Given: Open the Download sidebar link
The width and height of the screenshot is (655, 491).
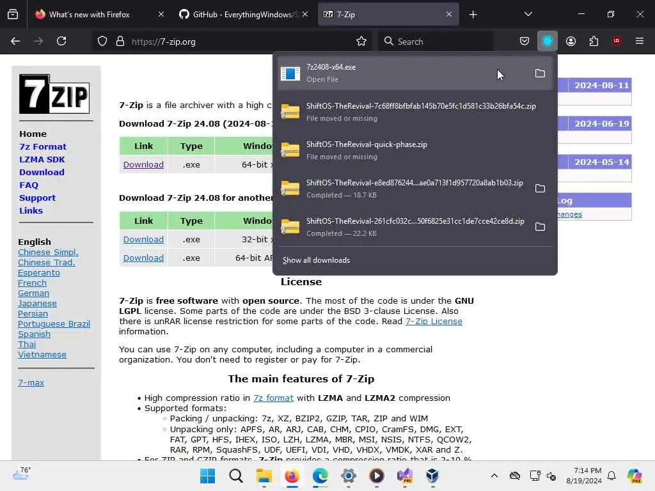Looking at the screenshot, I should tap(42, 172).
